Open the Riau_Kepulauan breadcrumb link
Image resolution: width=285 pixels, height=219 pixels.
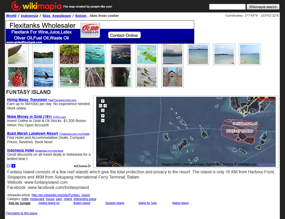click(57, 16)
